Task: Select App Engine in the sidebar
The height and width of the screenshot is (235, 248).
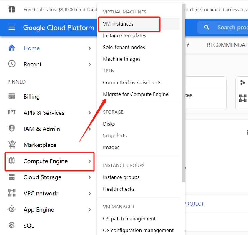Action: click(39, 209)
